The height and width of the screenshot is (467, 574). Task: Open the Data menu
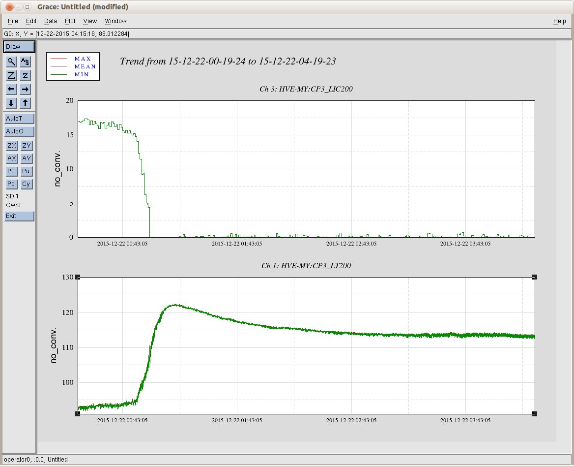(51, 21)
